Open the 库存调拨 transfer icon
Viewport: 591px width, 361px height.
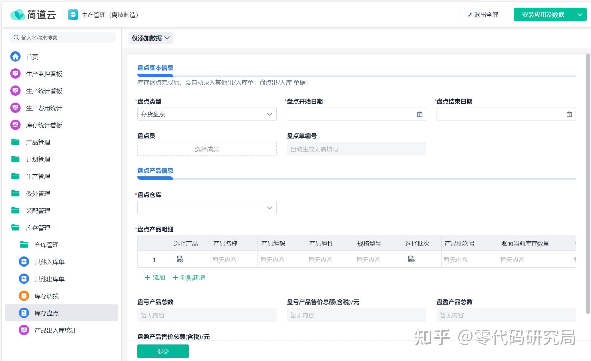point(24,296)
